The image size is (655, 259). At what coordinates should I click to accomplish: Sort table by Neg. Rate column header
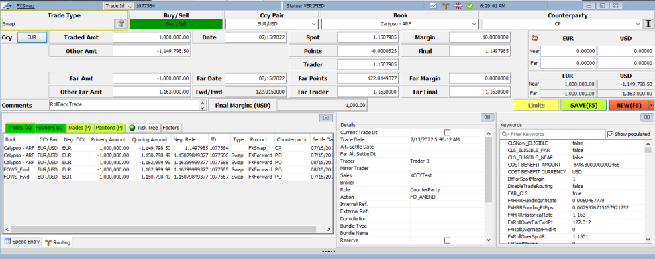click(x=190, y=139)
